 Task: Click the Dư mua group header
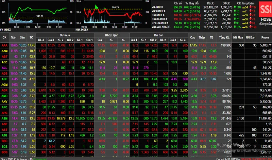(x=65, y=35)
